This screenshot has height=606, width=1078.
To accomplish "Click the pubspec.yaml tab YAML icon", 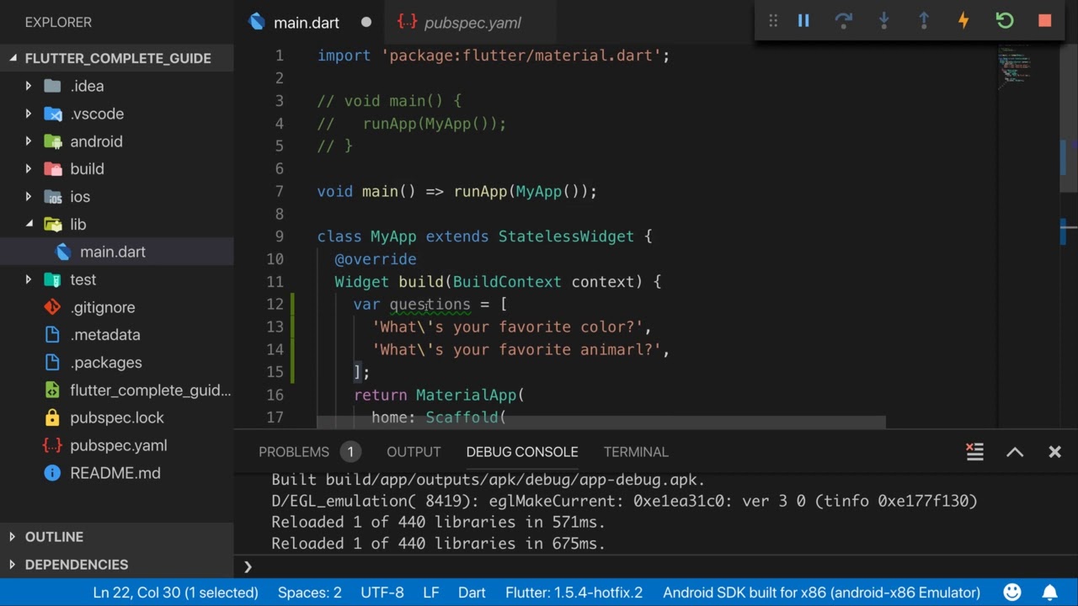I will click(x=407, y=23).
